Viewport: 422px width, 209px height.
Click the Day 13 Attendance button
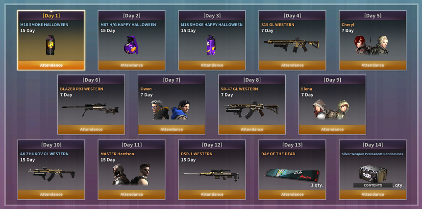(292, 194)
